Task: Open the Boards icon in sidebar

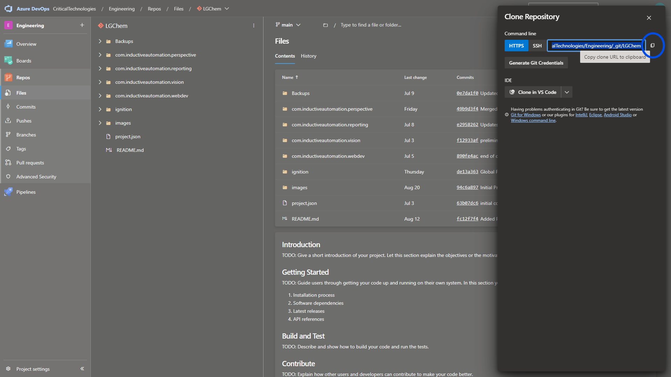Action: point(8,61)
